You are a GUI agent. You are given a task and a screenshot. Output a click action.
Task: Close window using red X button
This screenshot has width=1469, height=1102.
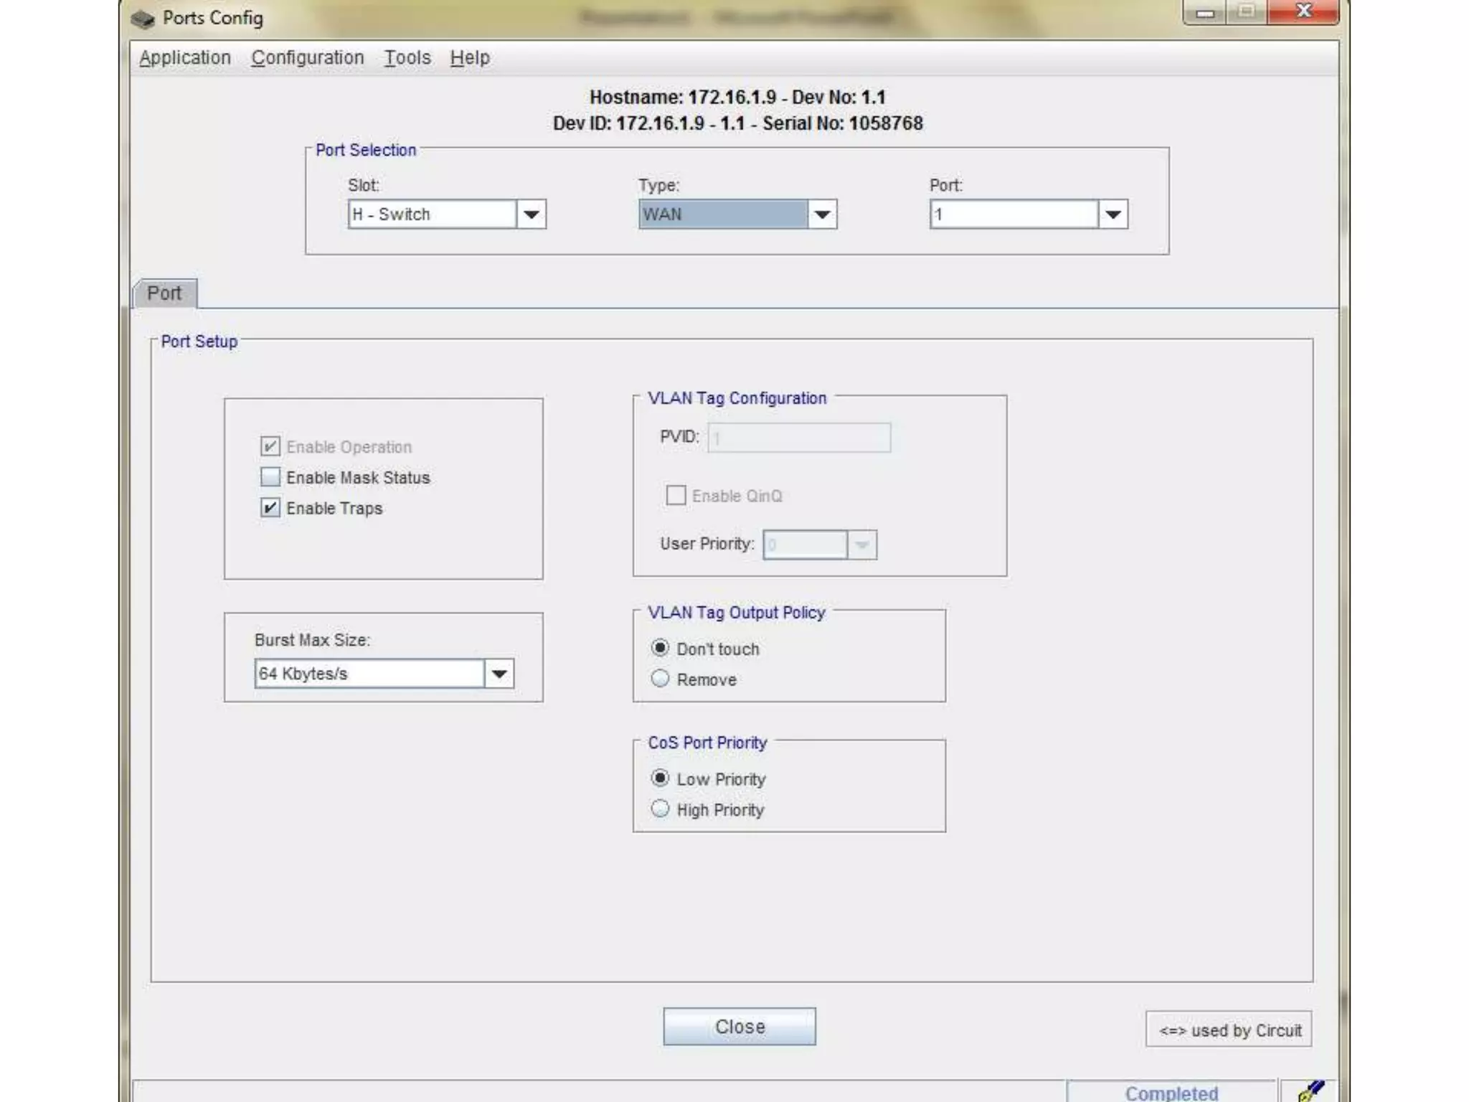(x=1303, y=12)
